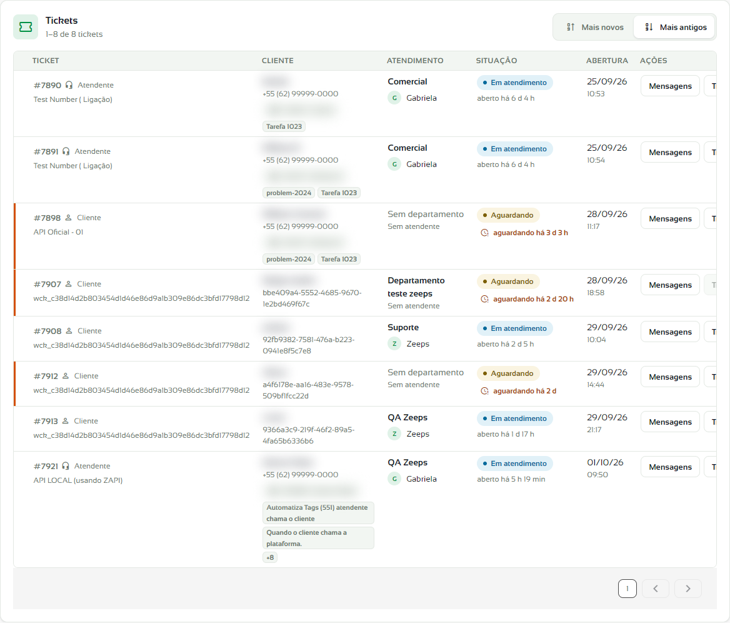The height and width of the screenshot is (623, 730).
Task: Open Mensagens for ticket #7907
Action: point(670,285)
